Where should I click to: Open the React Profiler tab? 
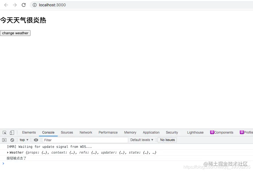pos(246,132)
